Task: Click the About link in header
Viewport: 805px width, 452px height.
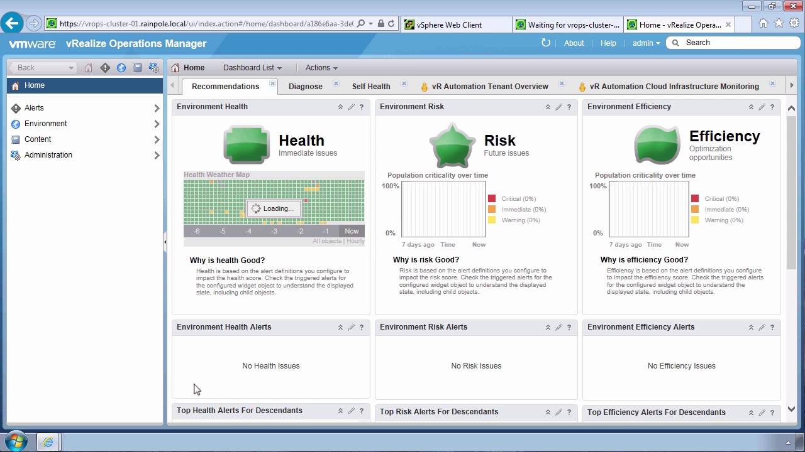Action: 574,43
